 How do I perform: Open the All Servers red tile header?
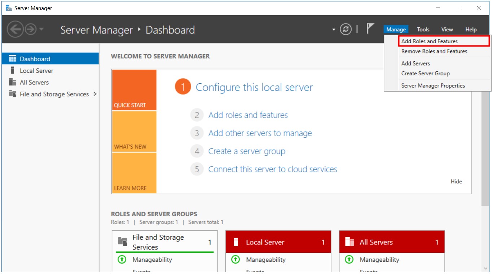(392, 242)
